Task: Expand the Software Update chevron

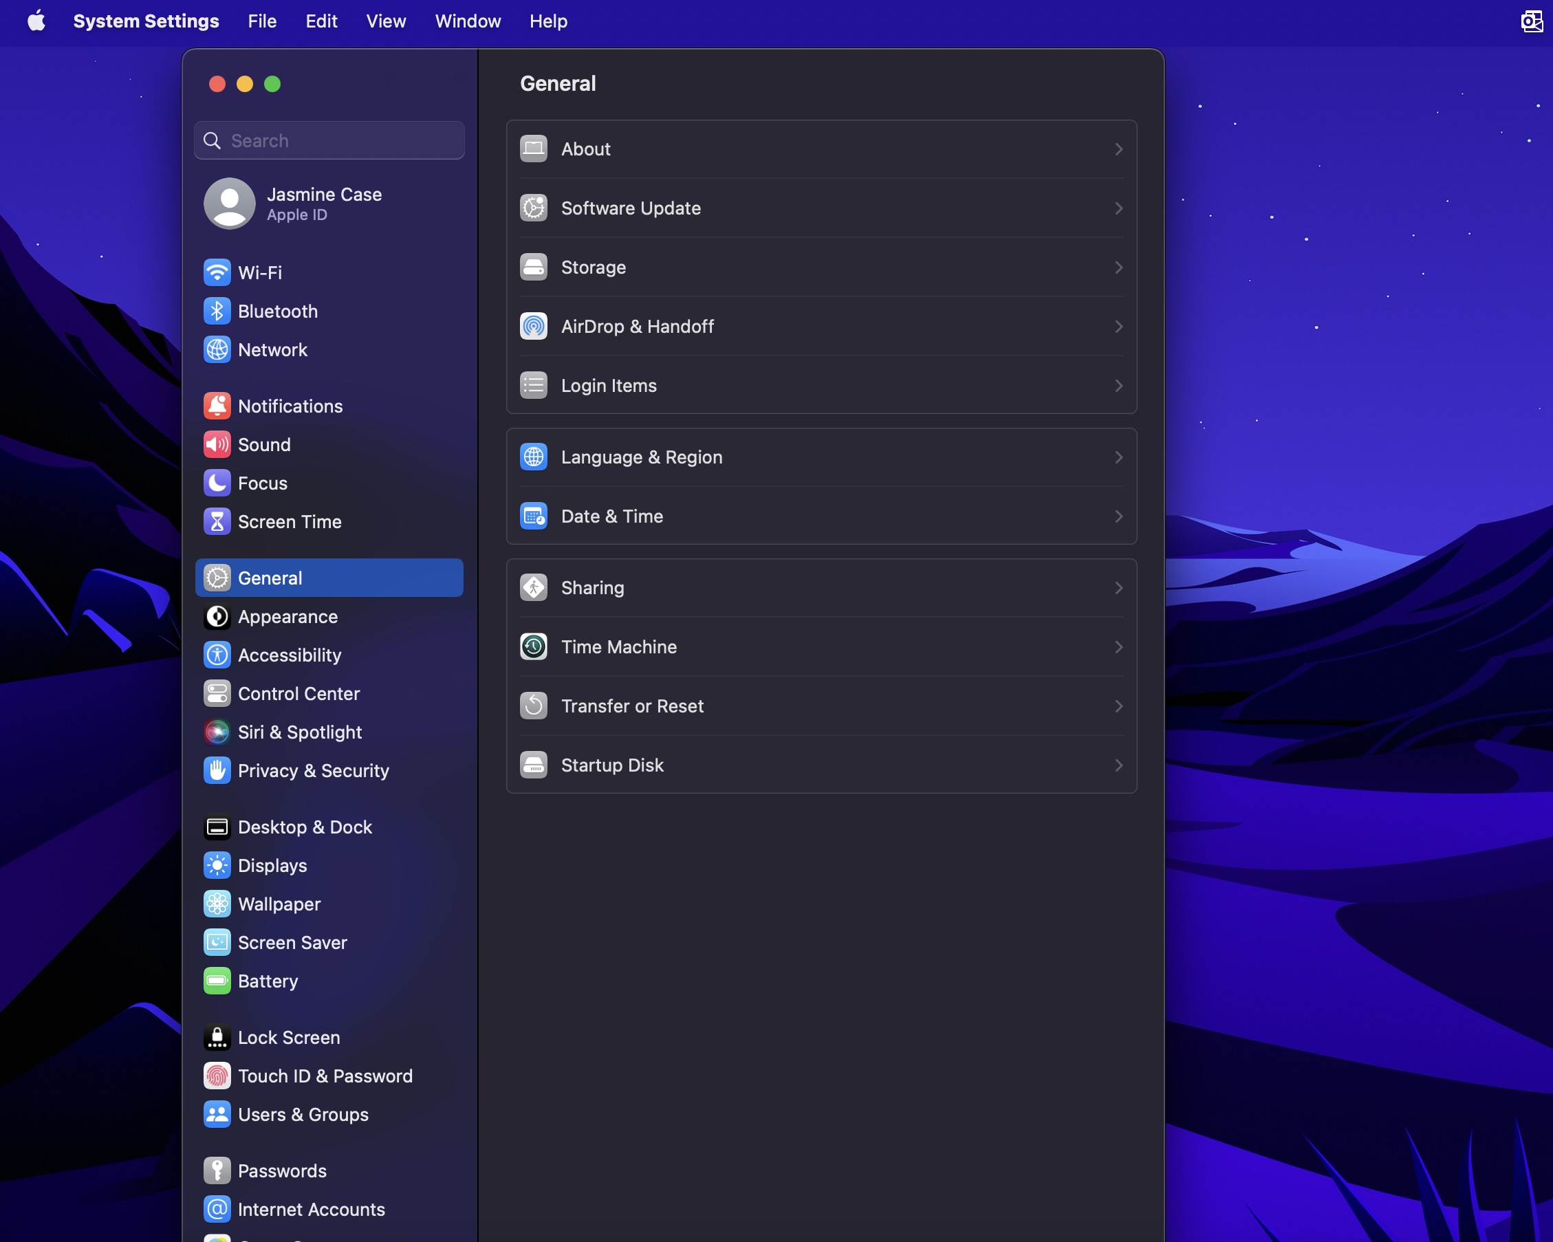Action: [x=1118, y=208]
